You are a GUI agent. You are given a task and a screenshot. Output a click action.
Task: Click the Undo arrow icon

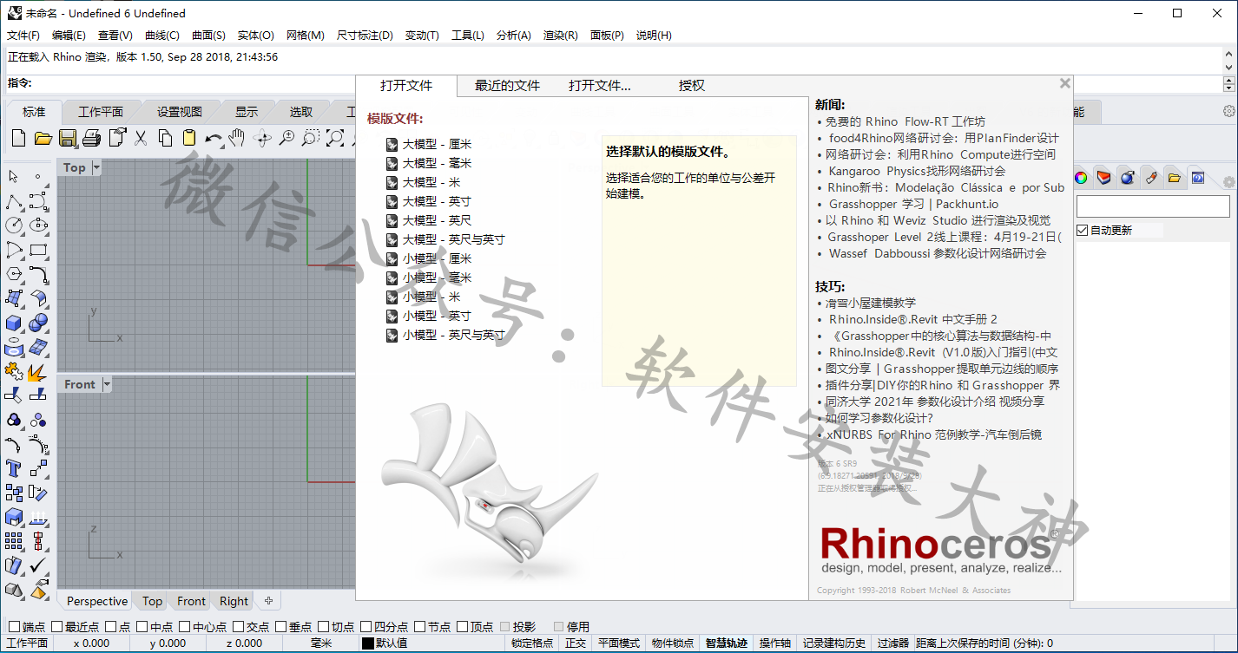pos(214,138)
